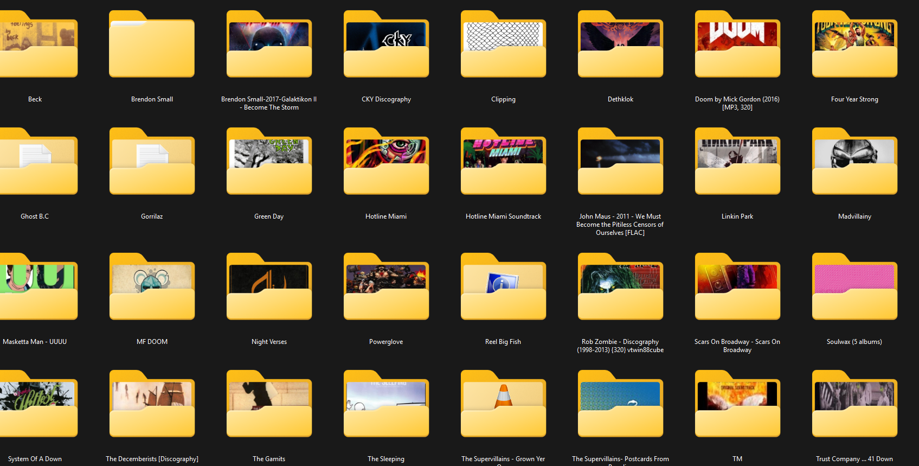Select Scars On Broadway folder icon
This screenshot has width=919, height=466.
click(x=737, y=286)
